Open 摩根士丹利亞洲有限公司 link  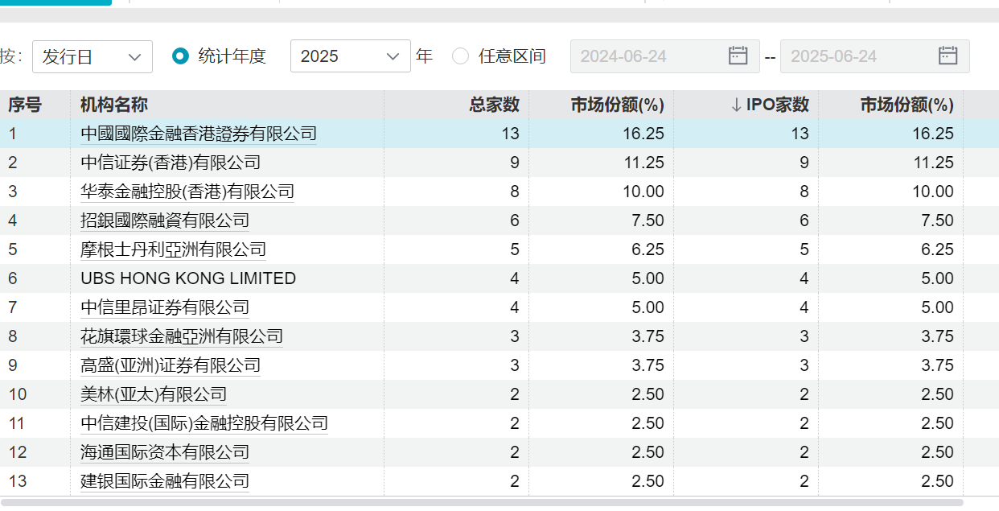point(173,250)
